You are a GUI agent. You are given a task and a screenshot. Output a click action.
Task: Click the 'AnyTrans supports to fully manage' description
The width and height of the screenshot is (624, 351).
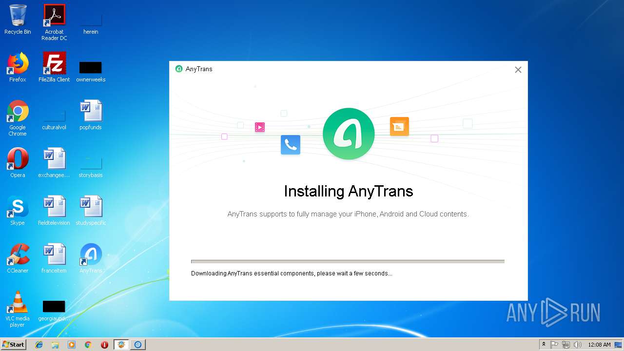pyautogui.click(x=348, y=214)
